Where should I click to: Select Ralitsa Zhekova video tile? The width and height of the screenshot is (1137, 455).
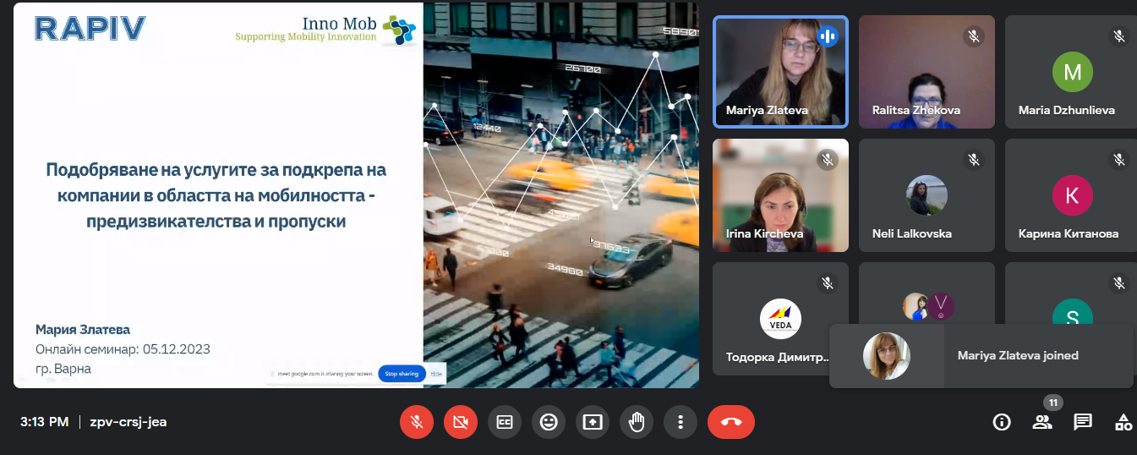click(x=927, y=71)
